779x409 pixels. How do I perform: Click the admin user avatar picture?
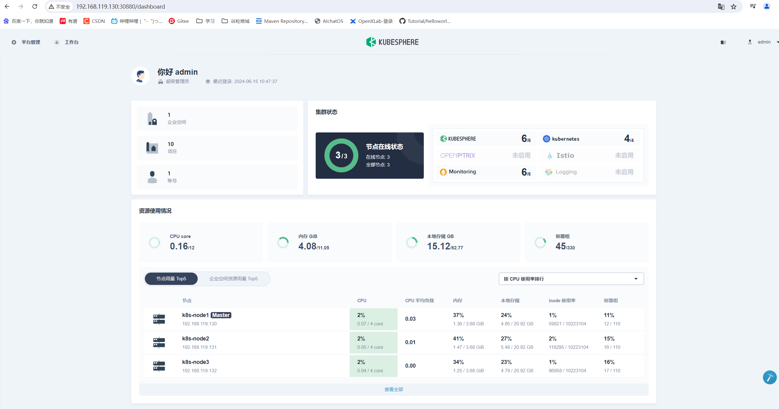[141, 76]
